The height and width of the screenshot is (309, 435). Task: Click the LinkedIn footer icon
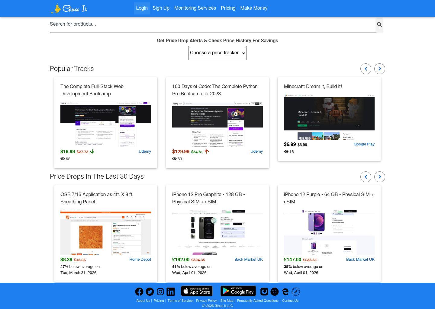(x=171, y=291)
